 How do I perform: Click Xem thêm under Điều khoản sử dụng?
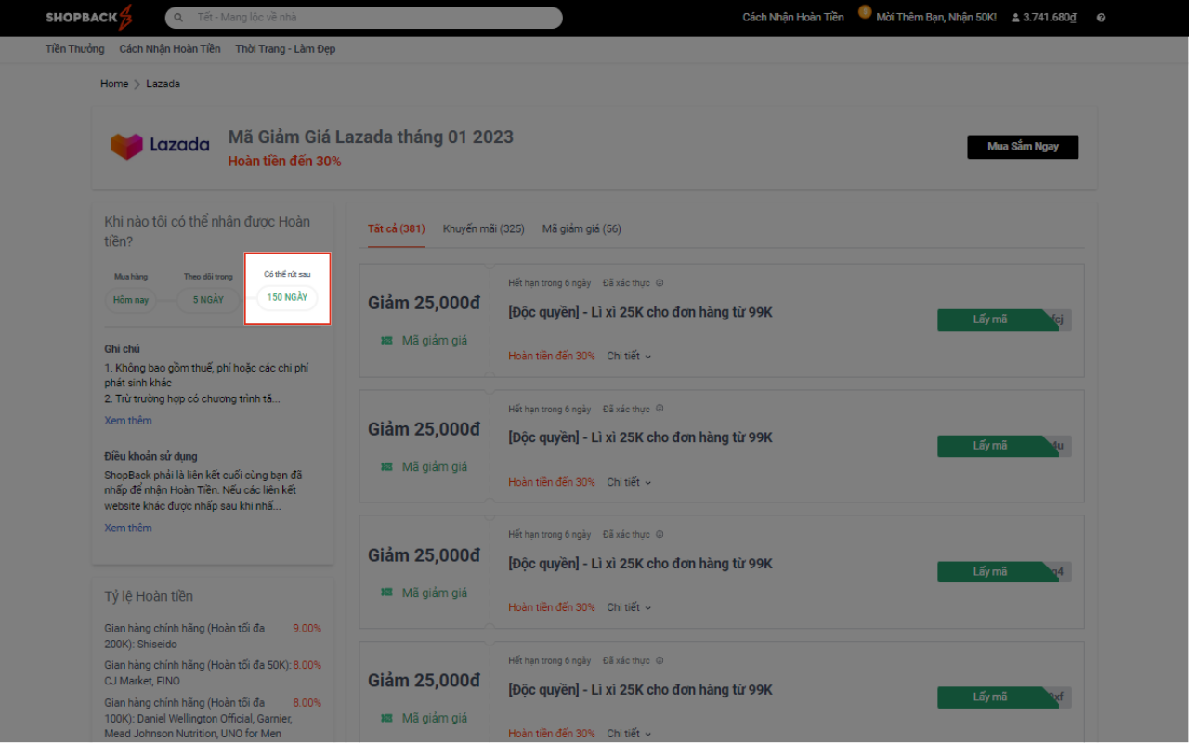(x=128, y=528)
